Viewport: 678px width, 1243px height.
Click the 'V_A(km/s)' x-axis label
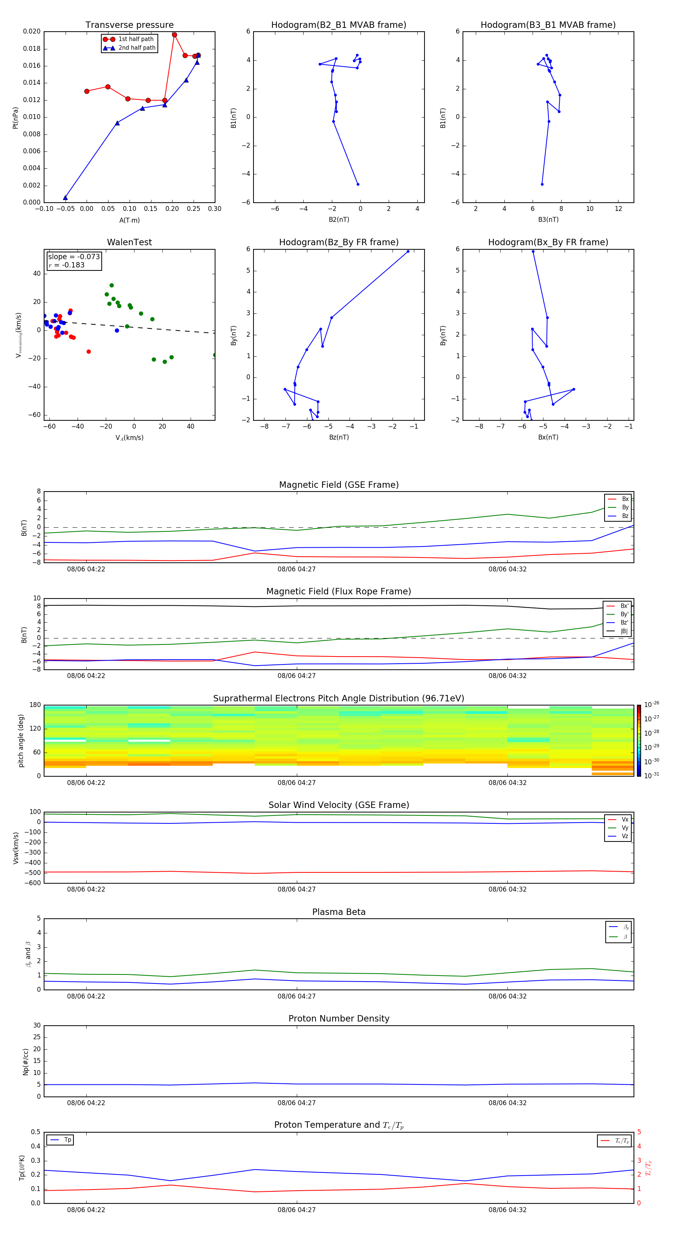coord(129,438)
